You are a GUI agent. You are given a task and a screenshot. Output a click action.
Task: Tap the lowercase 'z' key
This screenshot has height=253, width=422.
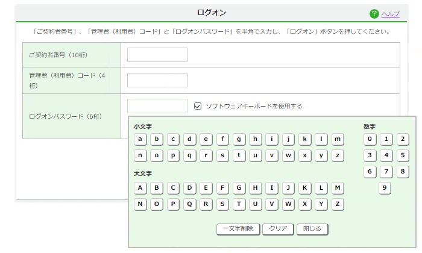tap(338, 155)
